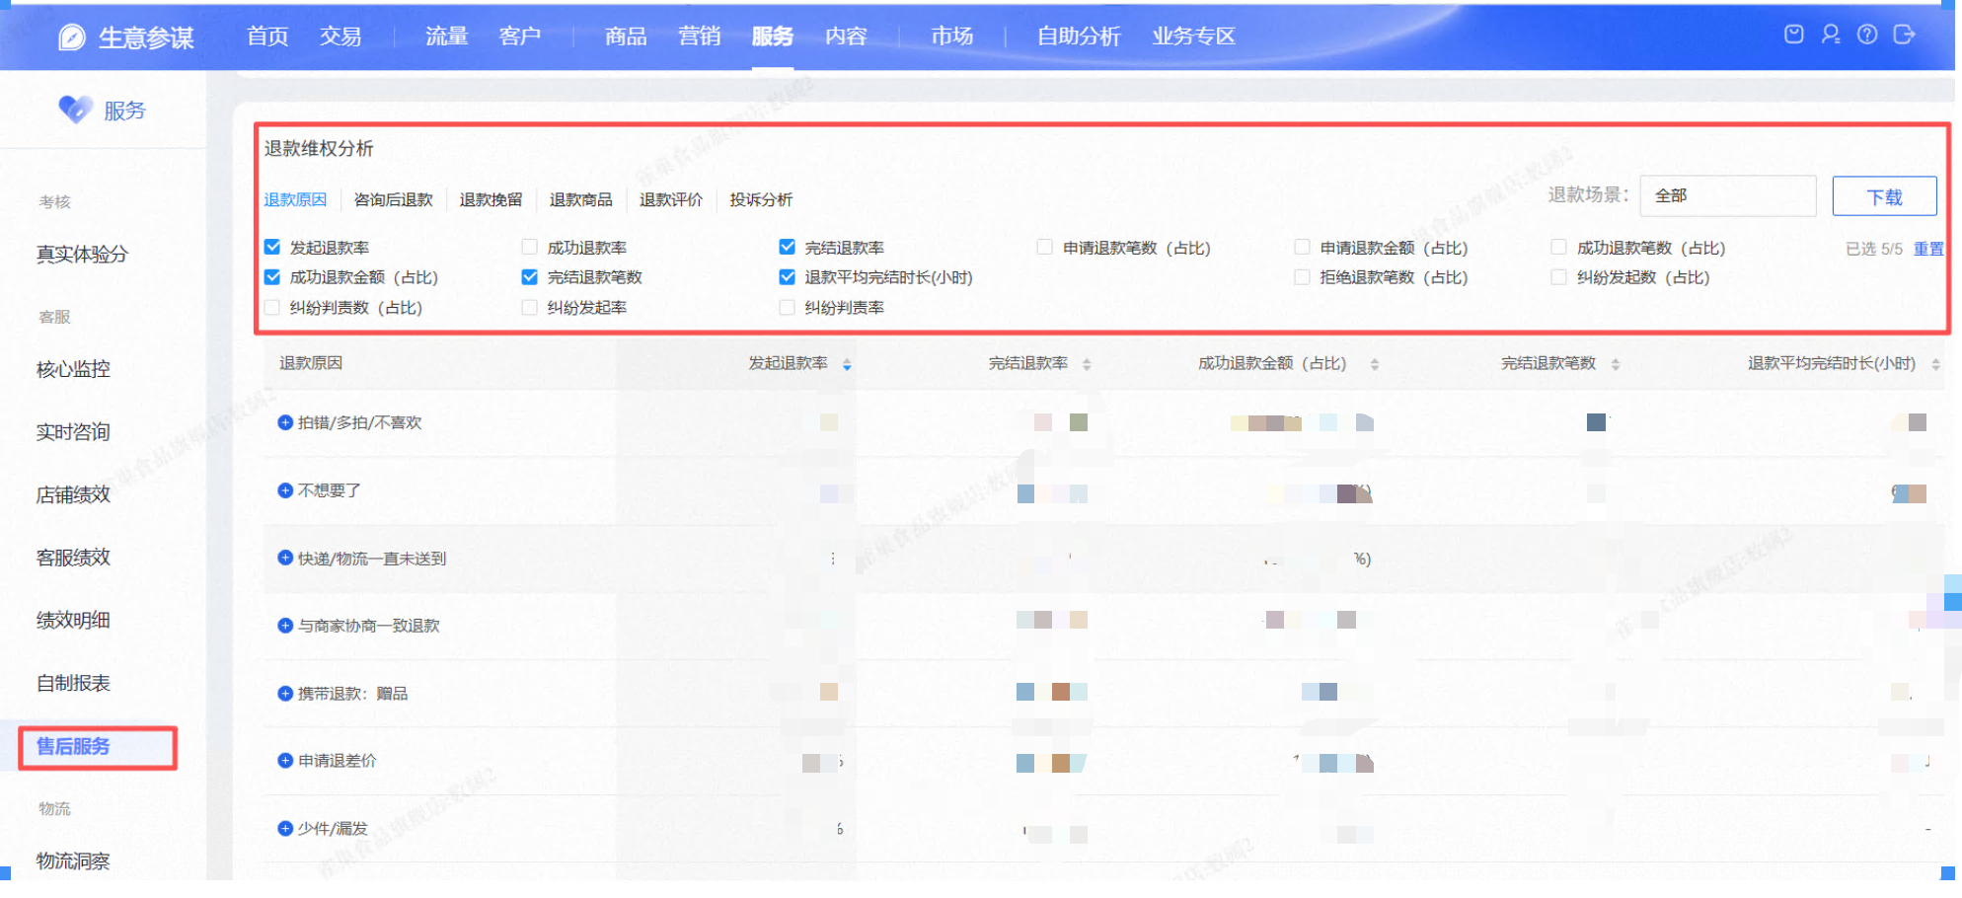Expand the 少件/漏发 row
The height and width of the screenshot is (898, 1962).
[x=285, y=829]
